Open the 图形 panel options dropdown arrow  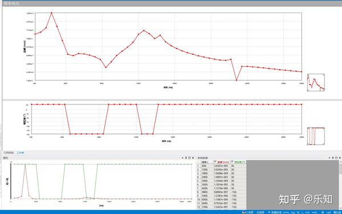pos(182,158)
